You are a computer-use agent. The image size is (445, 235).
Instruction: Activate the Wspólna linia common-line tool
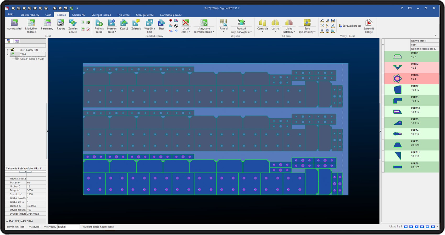point(149,26)
